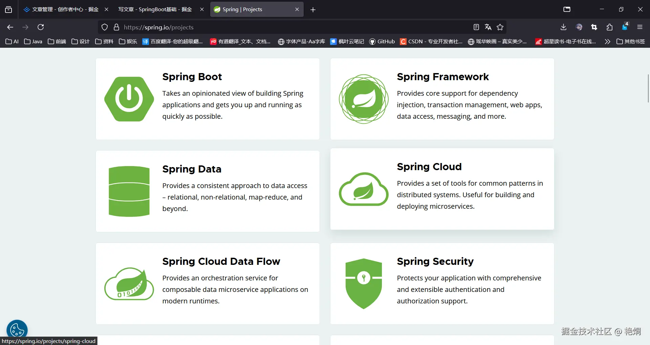Open the 有道翻译 bookmark
This screenshot has width=650, height=345.
[240, 41]
